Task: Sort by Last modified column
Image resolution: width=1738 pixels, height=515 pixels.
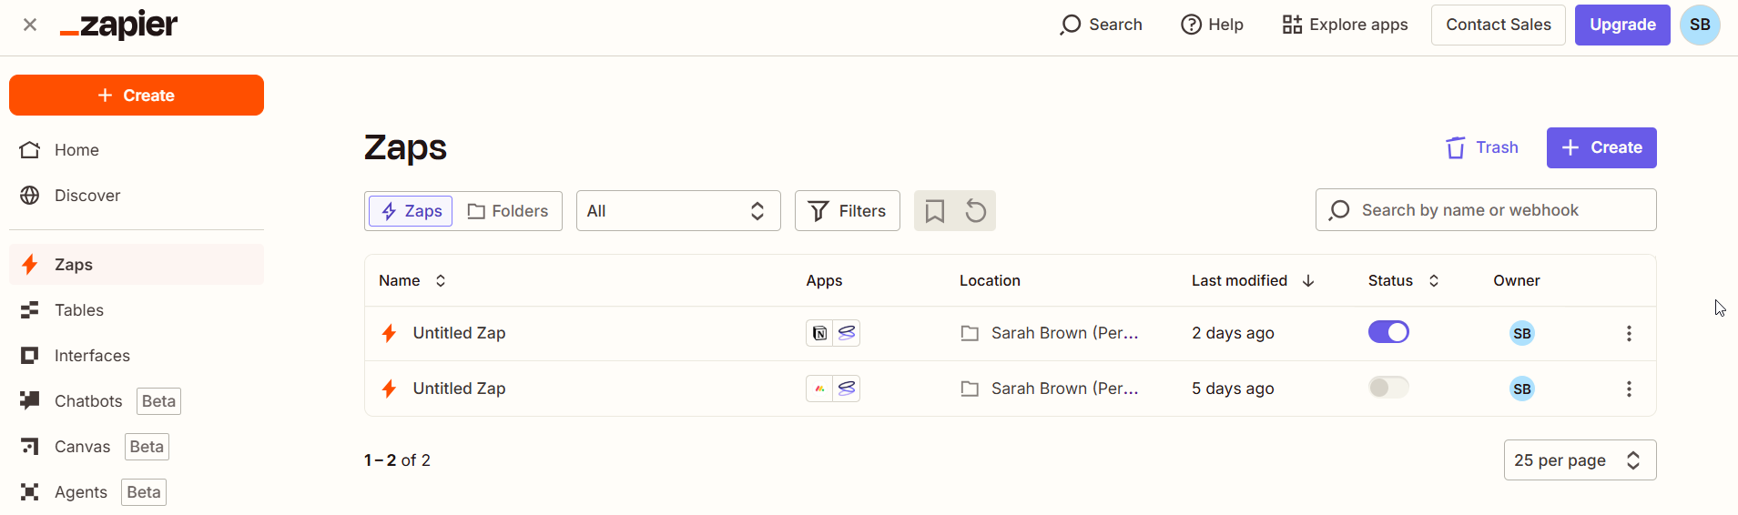Action: [x=1253, y=281]
